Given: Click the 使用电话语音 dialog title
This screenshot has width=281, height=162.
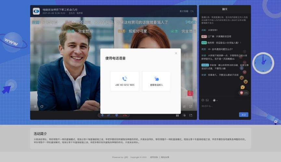Looking at the screenshot, I should [115, 58].
